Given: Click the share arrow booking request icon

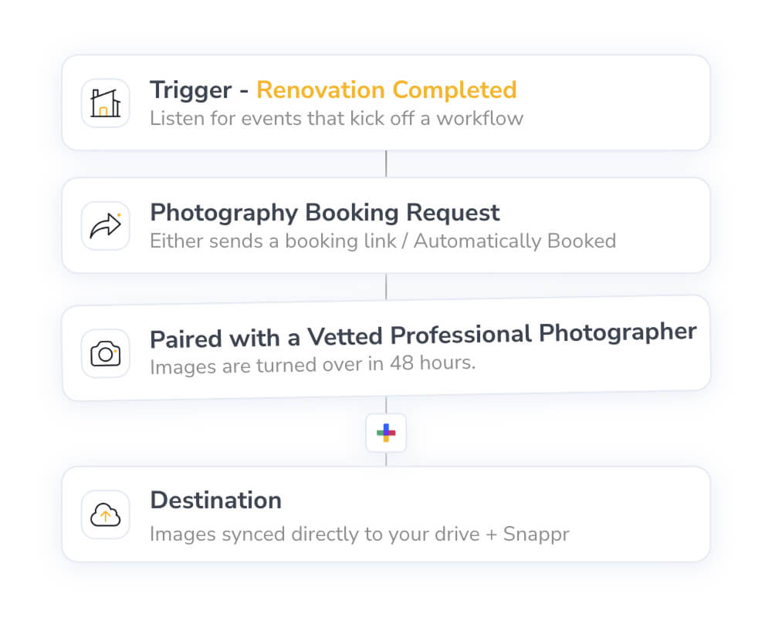Looking at the screenshot, I should coord(106,226).
